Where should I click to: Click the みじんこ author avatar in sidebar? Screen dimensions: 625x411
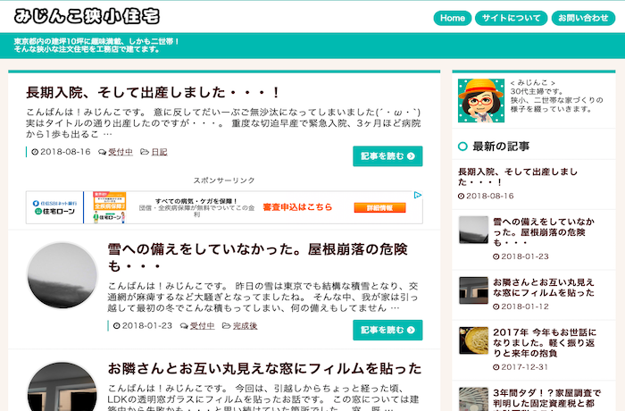[x=479, y=100]
